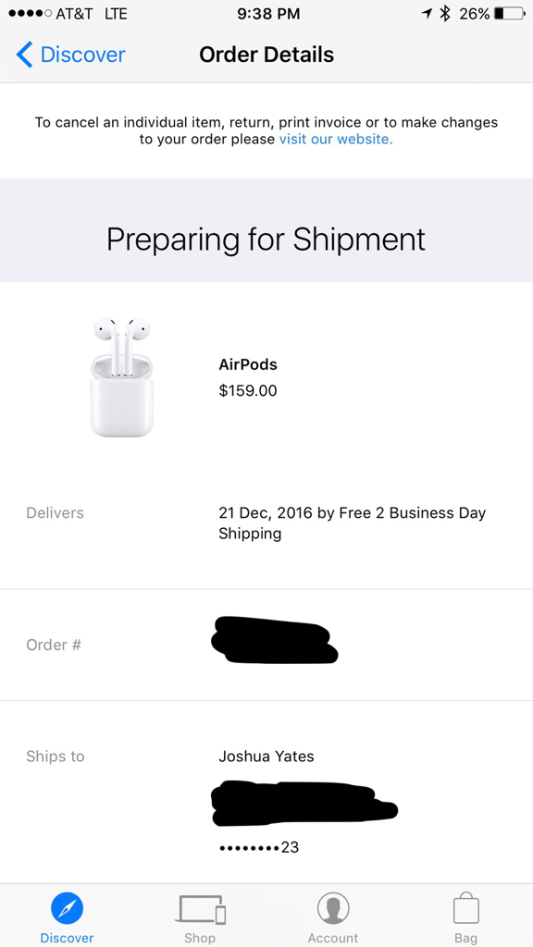Tap the back chevron arrow

pos(23,55)
